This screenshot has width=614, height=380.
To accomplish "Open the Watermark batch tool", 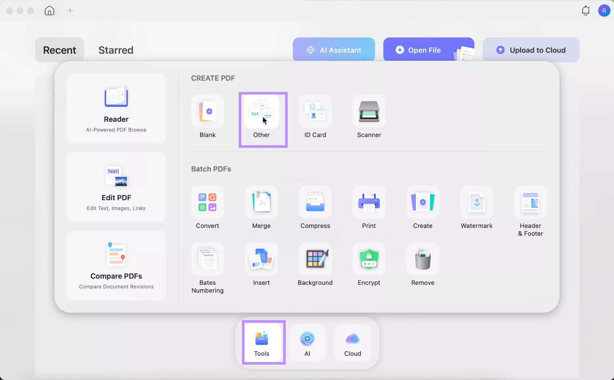I will pos(476,202).
